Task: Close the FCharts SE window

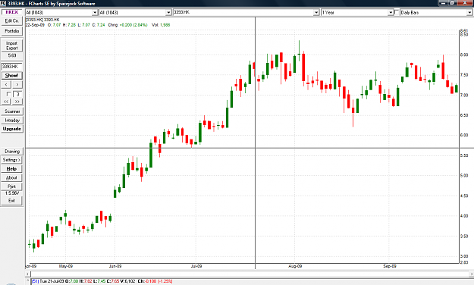Action: (x=465, y=3)
